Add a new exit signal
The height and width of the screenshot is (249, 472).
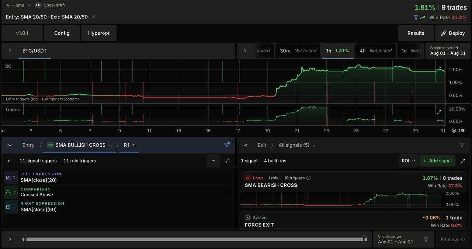pyautogui.click(x=437, y=161)
